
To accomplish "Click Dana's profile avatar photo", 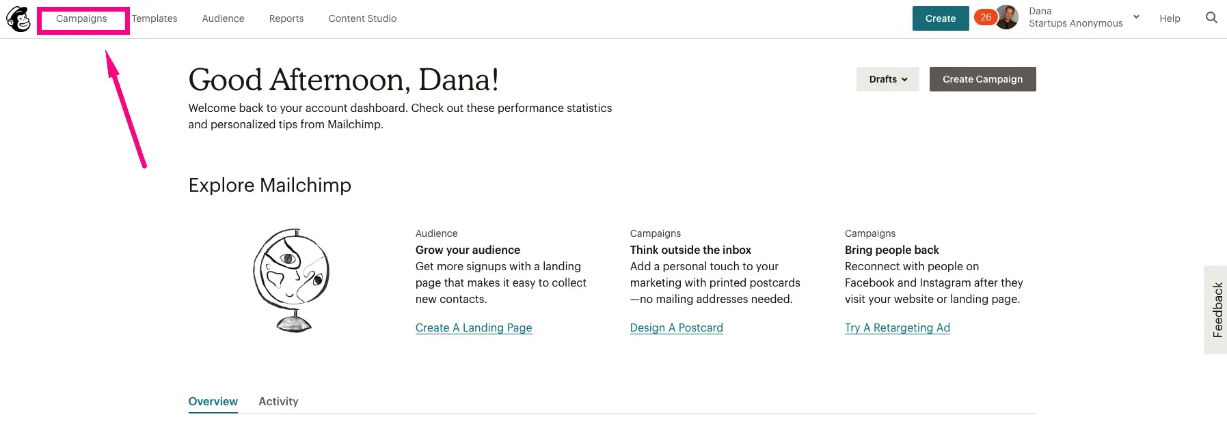I will coord(1007,18).
